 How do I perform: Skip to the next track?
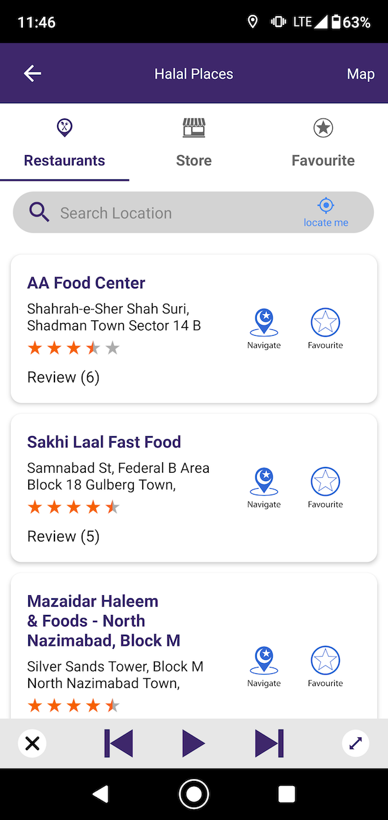click(x=269, y=744)
